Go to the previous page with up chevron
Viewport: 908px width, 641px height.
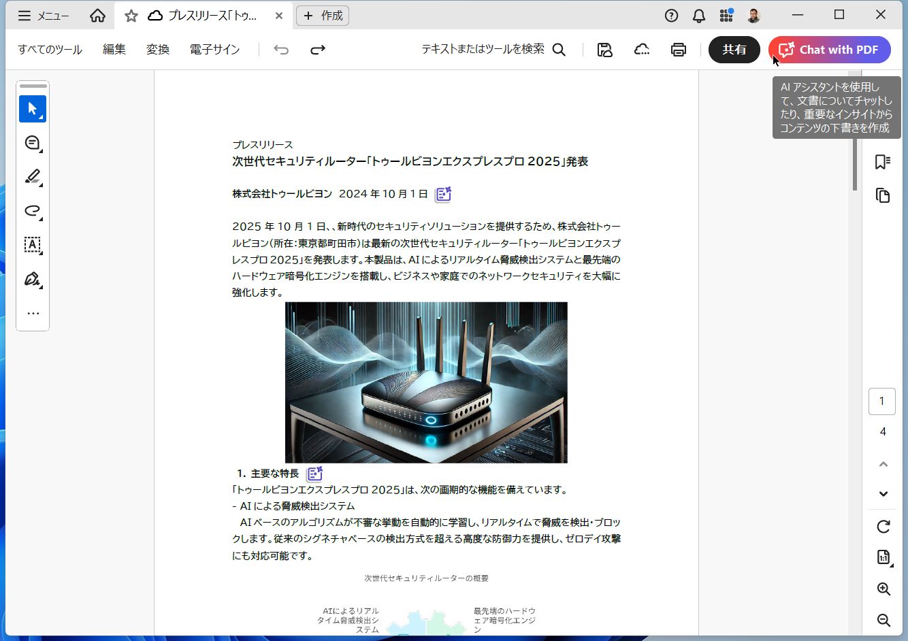(883, 464)
